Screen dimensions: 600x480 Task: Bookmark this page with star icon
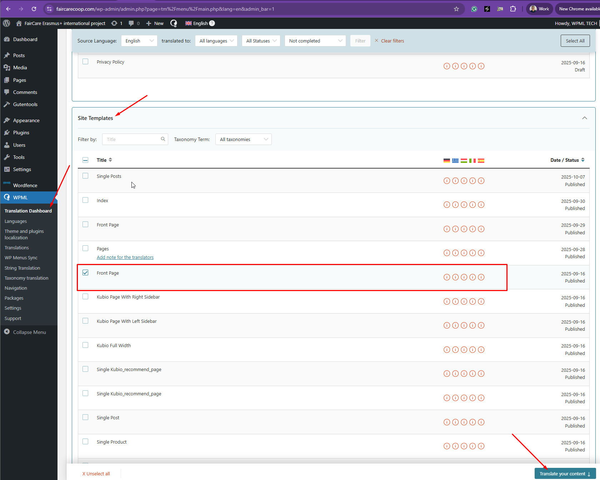click(x=456, y=9)
